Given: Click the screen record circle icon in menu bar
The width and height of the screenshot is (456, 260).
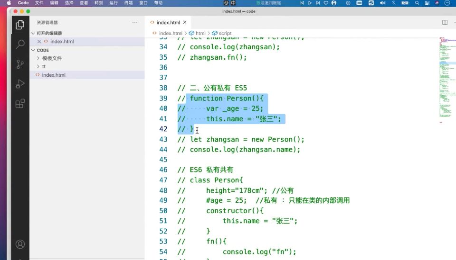Looking at the screenshot, I should [348, 3].
